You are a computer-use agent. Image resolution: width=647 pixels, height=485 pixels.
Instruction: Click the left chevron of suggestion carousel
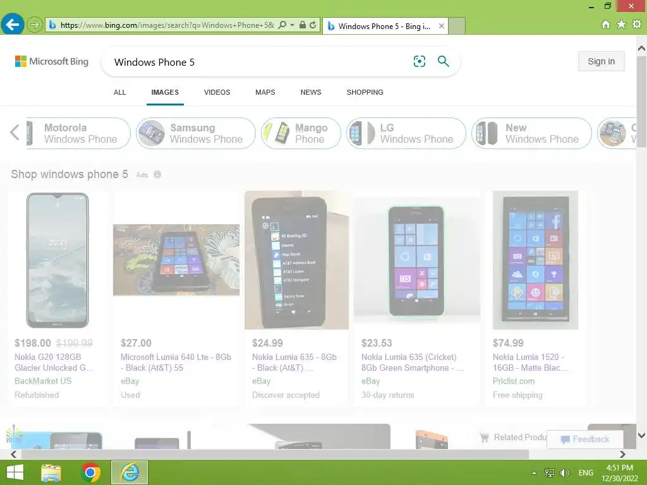pyautogui.click(x=15, y=133)
